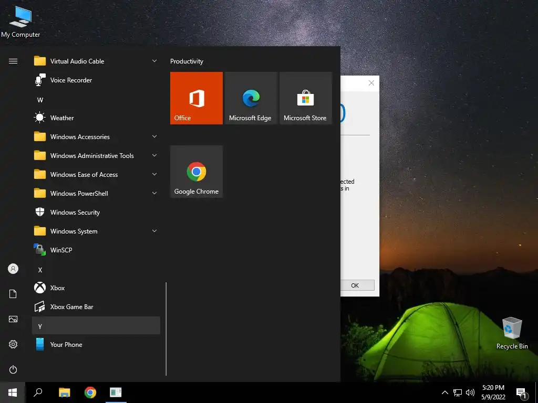Click the hamburger menu at top of Start
This screenshot has height=403, width=538.
pyautogui.click(x=13, y=61)
